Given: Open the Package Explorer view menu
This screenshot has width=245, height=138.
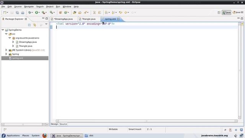Looking at the screenshot, I should pyautogui.click(x=46, y=24).
